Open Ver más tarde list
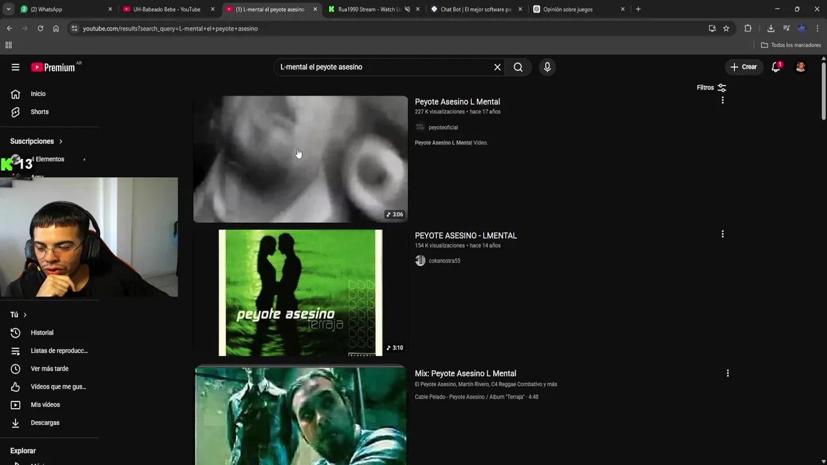The height and width of the screenshot is (465, 827). tap(49, 369)
